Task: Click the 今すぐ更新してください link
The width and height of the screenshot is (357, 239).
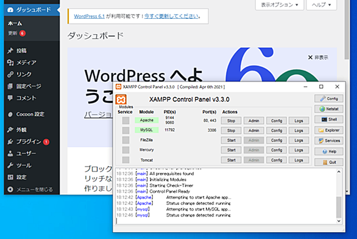Action: (171, 16)
